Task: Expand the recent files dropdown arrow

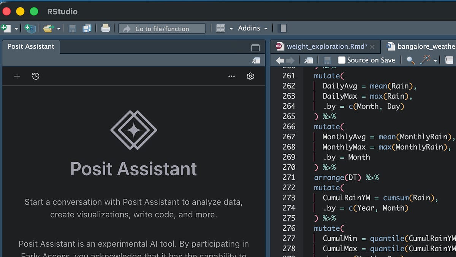Action: pos(59,29)
